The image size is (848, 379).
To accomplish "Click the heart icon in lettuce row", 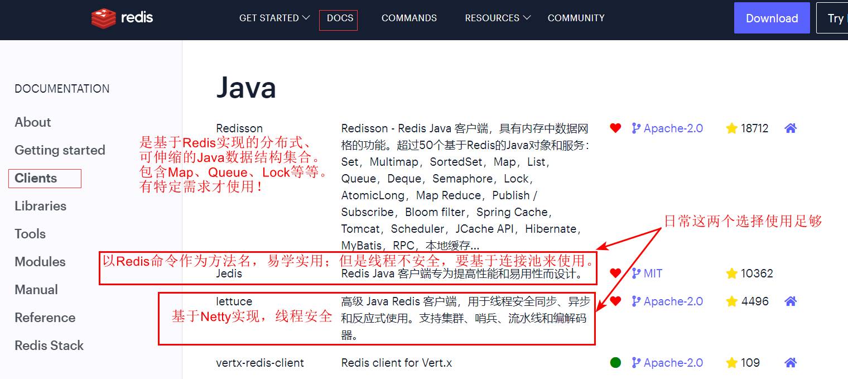I will pos(615,301).
